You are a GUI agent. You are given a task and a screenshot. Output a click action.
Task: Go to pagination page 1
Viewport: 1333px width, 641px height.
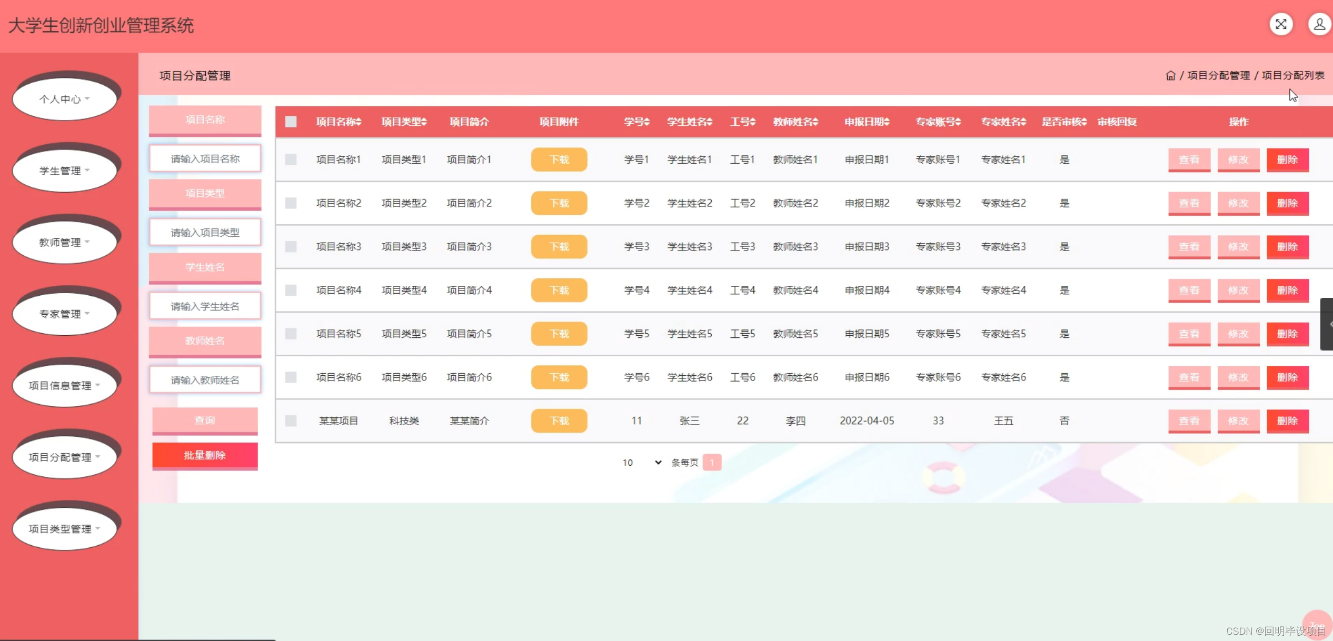click(x=712, y=463)
